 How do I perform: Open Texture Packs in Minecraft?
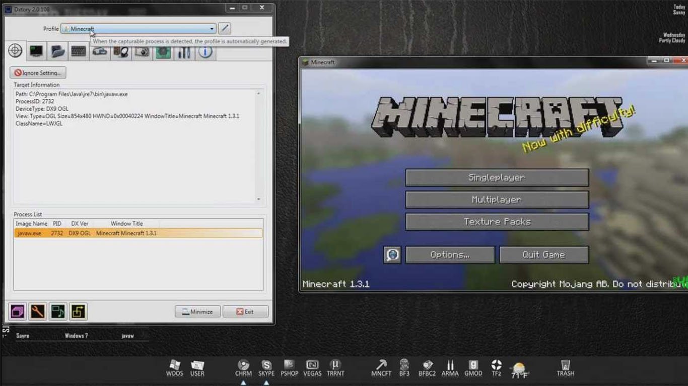click(x=497, y=222)
